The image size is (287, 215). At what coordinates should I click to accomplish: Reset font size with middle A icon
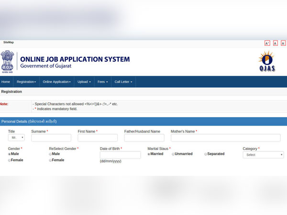pos(276,43)
